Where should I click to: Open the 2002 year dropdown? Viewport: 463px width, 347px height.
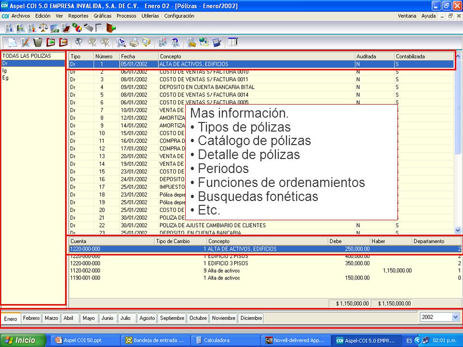pos(455,317)
